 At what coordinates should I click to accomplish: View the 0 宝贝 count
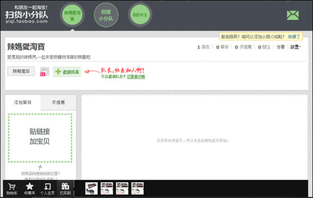pyautogui.click(x=222, y=47)
